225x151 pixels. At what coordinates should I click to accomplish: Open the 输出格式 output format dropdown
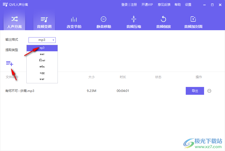(42, 40)
